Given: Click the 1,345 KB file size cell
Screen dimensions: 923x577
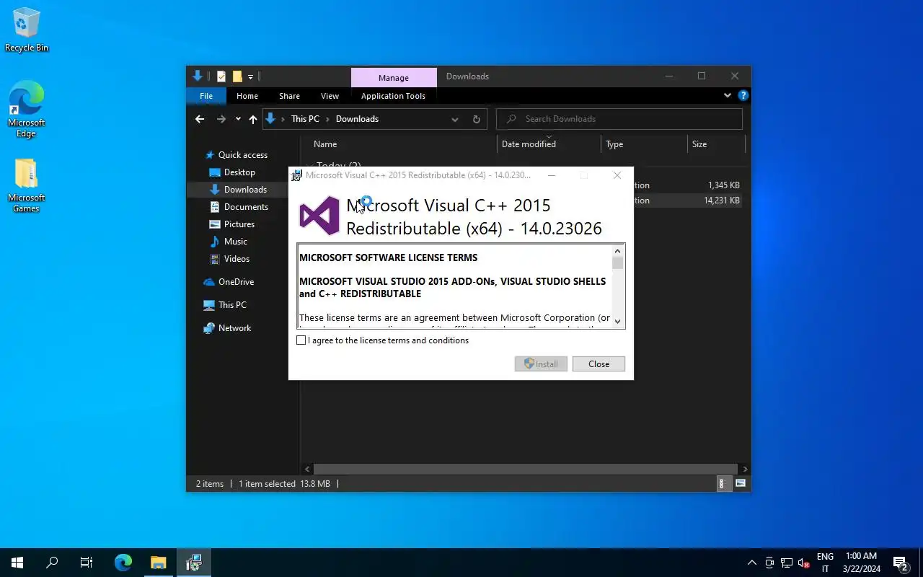Looking at the screenshot, I should point(723,185).
